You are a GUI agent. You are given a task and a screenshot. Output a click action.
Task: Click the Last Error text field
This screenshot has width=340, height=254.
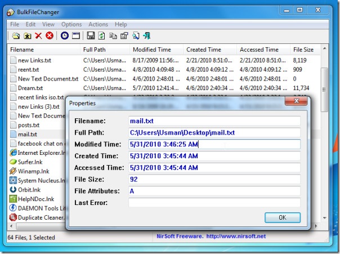[x=214, y=203]
